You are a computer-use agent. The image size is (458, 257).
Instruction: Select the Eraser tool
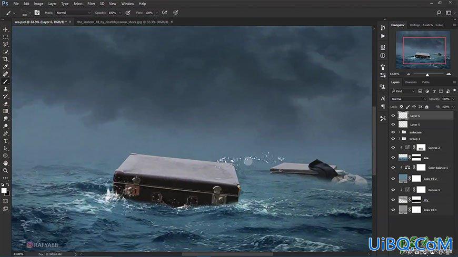6,104
